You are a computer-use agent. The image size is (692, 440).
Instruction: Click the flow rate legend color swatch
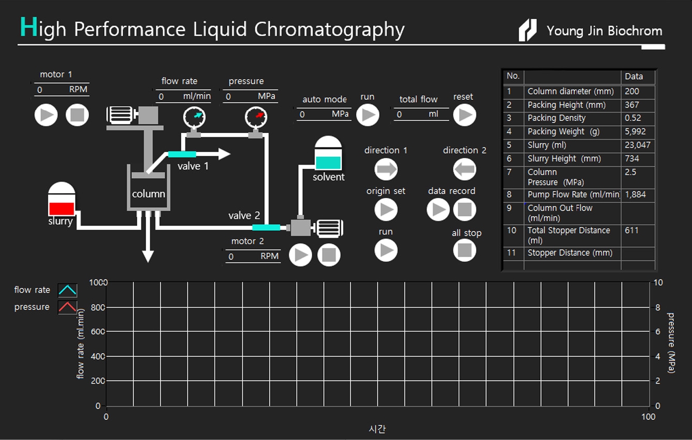point(67,290)
